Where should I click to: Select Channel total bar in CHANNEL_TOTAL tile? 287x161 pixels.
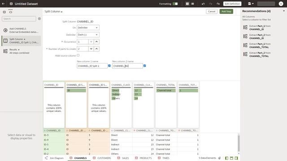(166, 90)
